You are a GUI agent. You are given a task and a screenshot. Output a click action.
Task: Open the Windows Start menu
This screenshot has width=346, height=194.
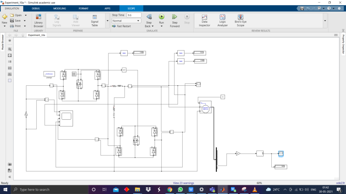pos(5,189)
